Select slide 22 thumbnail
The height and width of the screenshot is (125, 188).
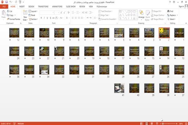44,51
